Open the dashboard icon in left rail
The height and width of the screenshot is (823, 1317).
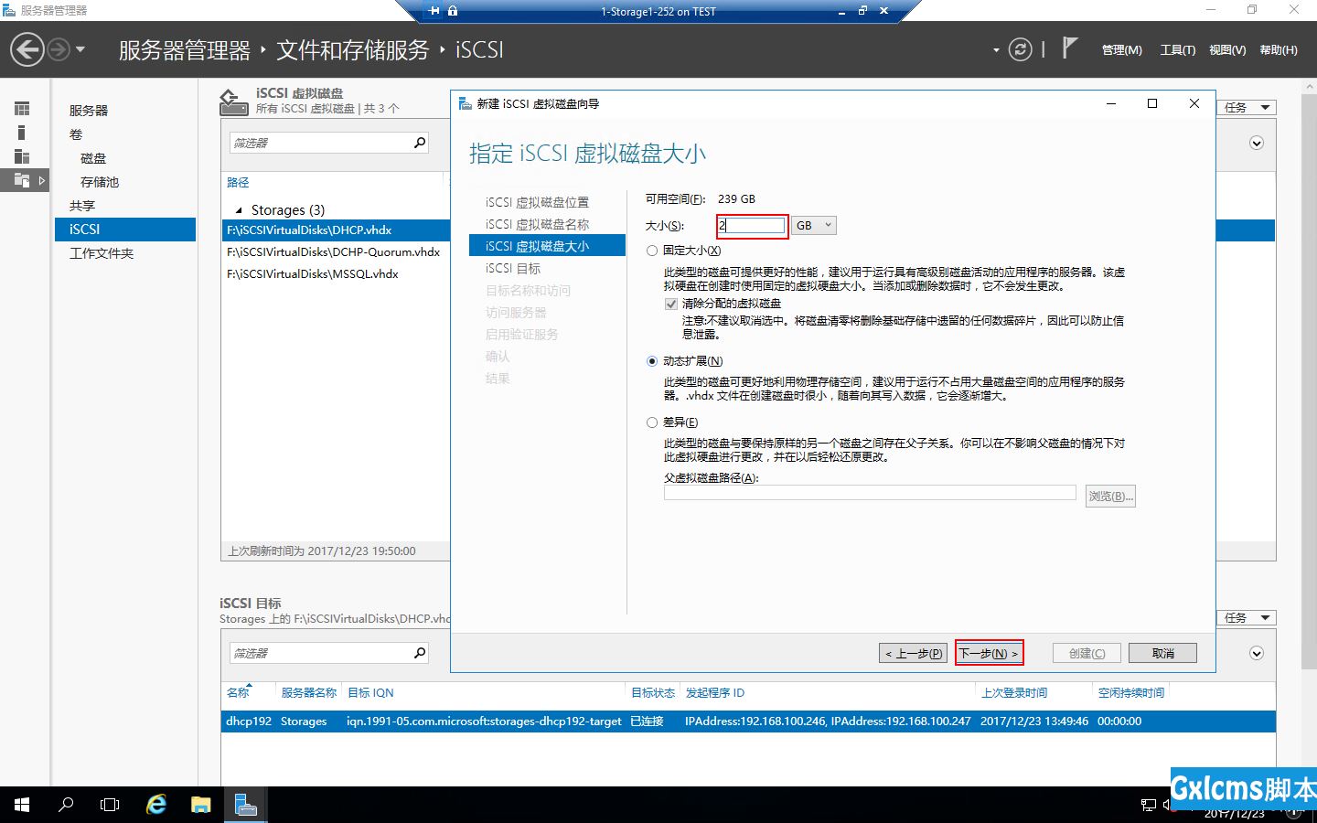click(x=22, y=109)
